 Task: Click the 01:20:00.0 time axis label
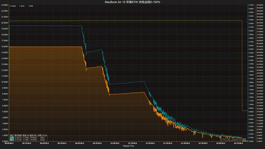point(150,143)
